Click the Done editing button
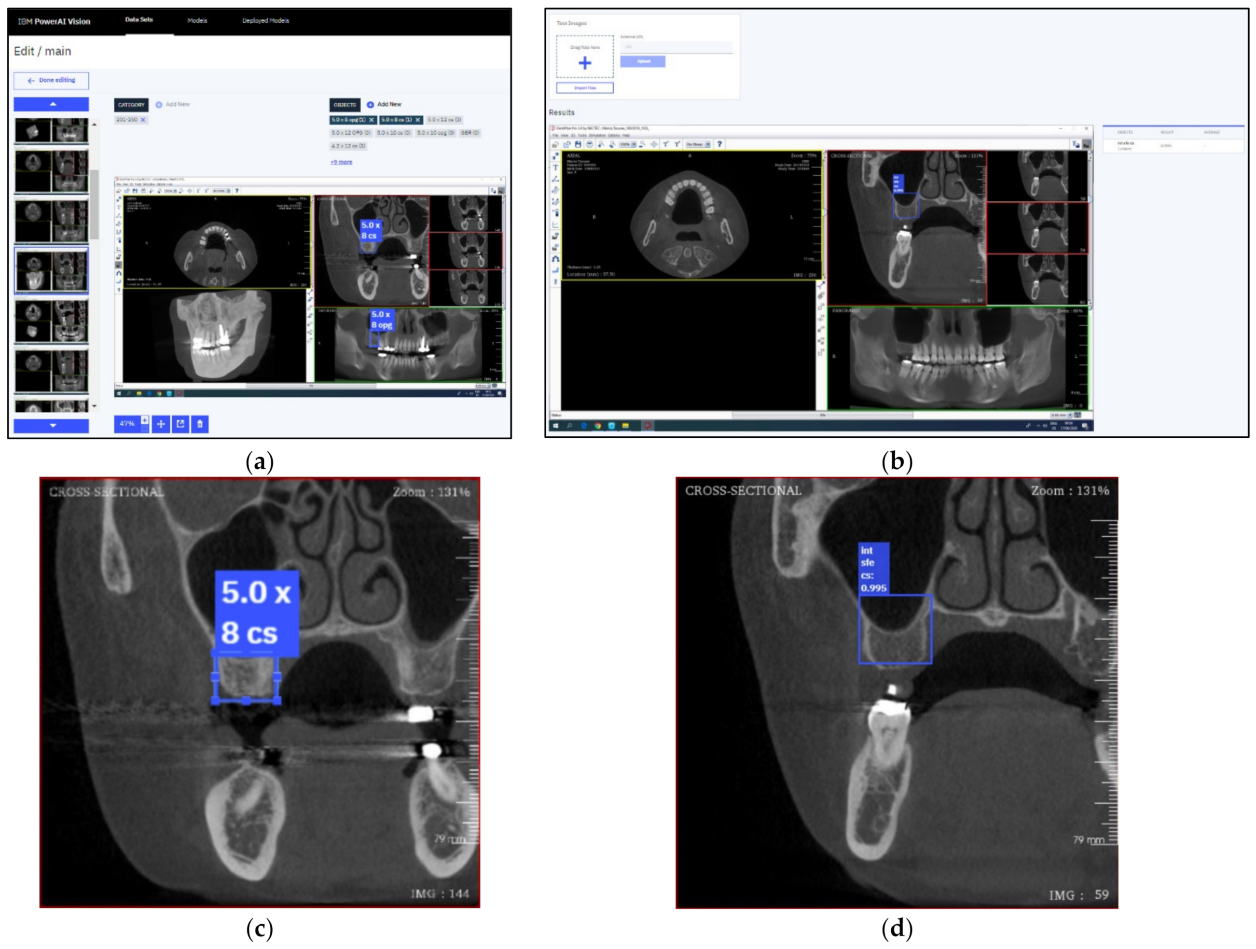This screenshot has width=1256, height=949. click(x=51, y=81)
